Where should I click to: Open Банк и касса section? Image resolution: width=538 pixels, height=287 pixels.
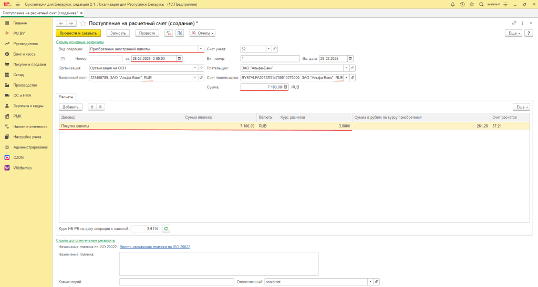pyautogui.click(x=24, y=54)
